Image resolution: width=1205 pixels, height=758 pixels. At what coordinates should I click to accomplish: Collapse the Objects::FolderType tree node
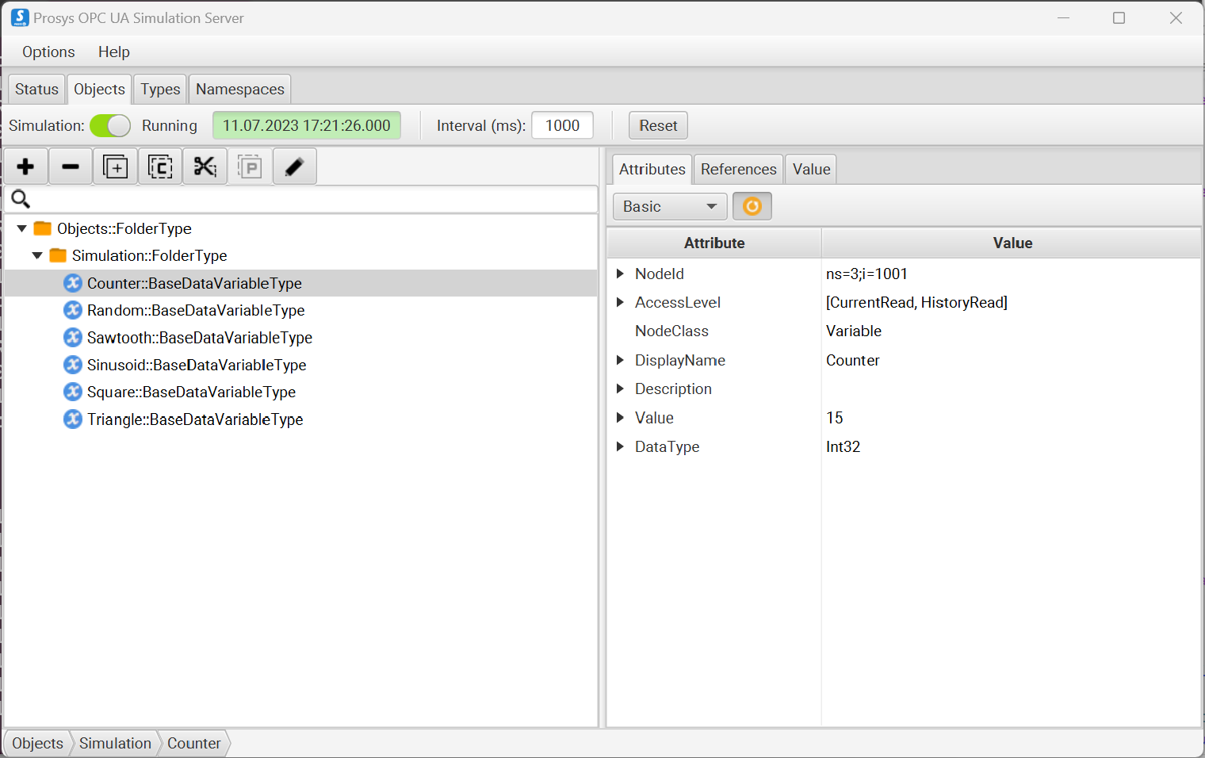point(22,228)
